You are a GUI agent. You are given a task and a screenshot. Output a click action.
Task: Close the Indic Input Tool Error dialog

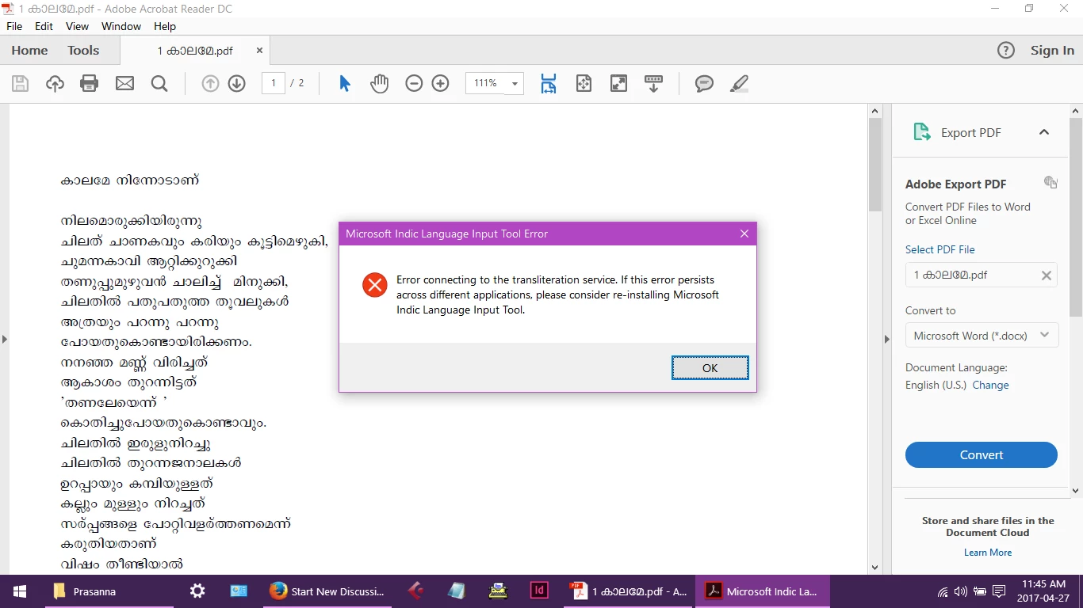[x=744, y=234]
